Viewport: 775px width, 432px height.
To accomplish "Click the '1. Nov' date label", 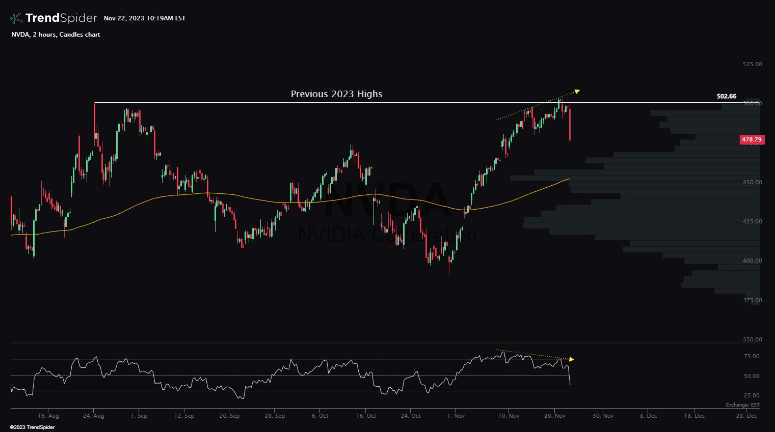I will click(x=456, y=416).
